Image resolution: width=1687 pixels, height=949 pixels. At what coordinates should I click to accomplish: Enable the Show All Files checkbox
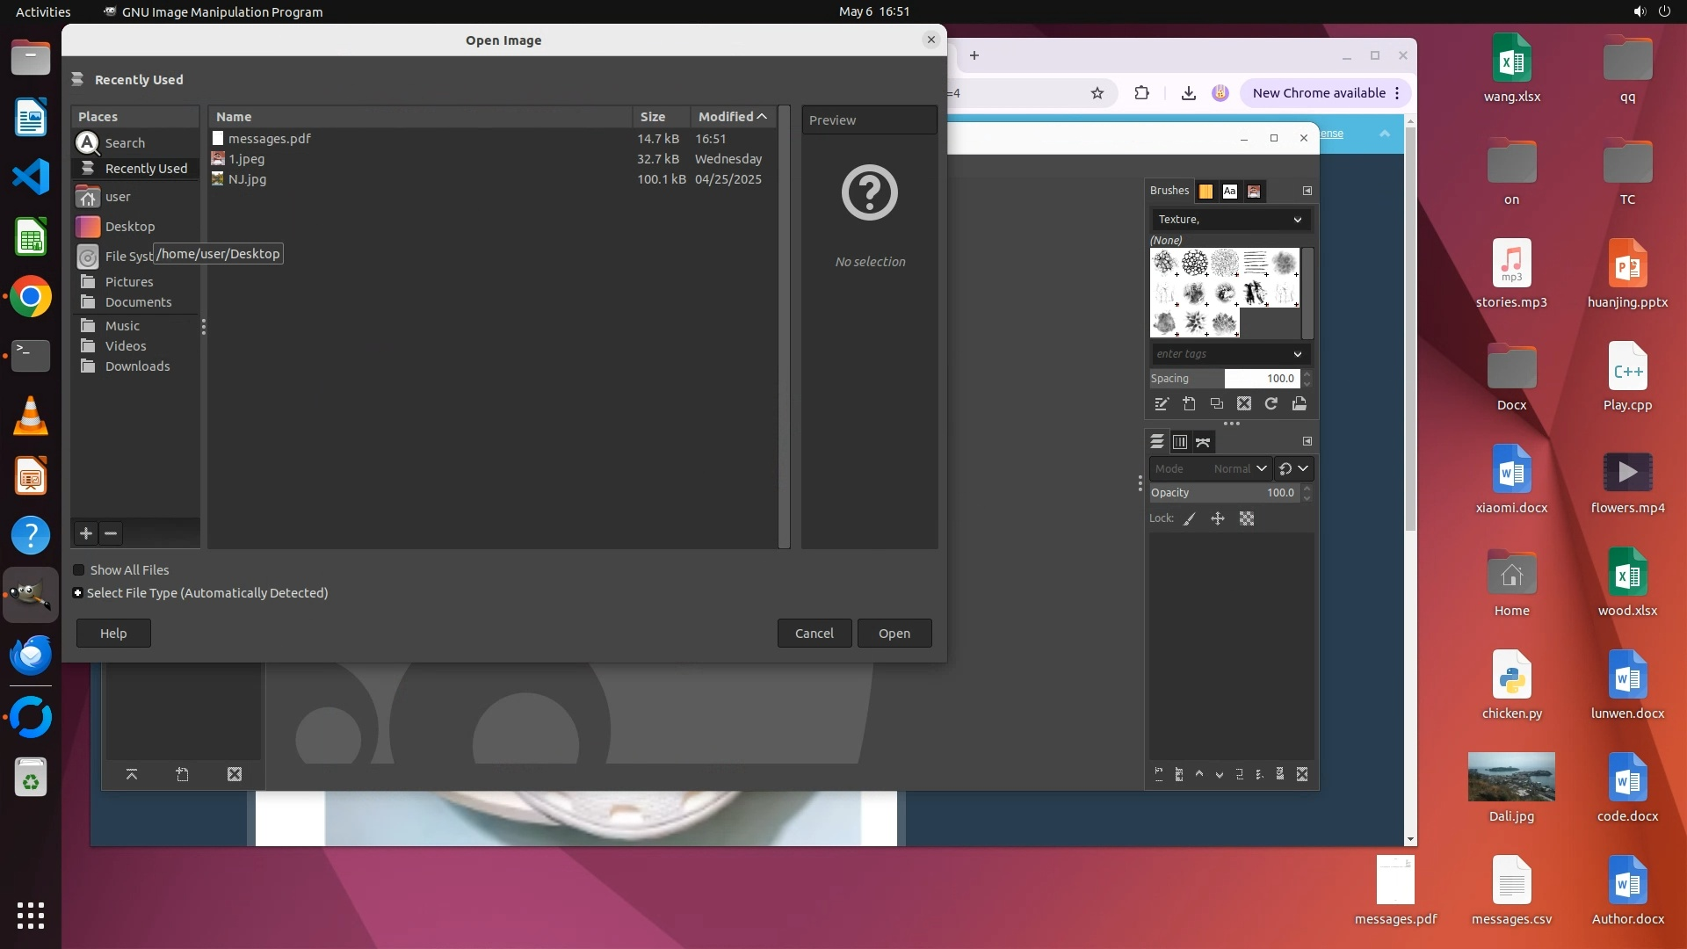(79, 570)
